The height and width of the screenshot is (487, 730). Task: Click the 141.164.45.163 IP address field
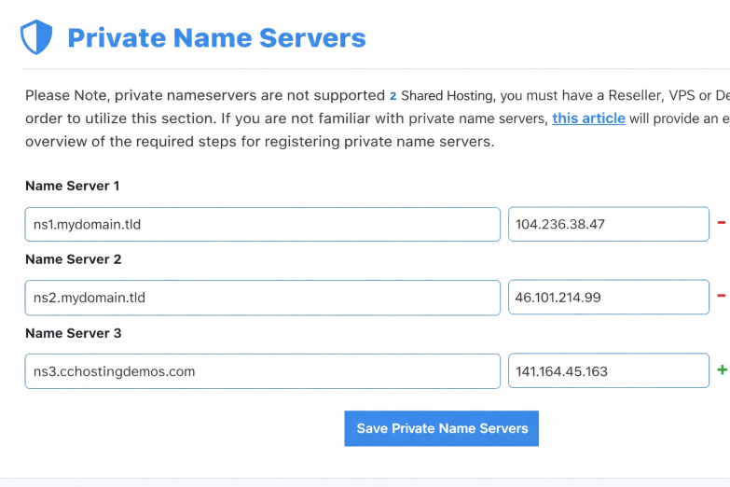click(608, 370)
